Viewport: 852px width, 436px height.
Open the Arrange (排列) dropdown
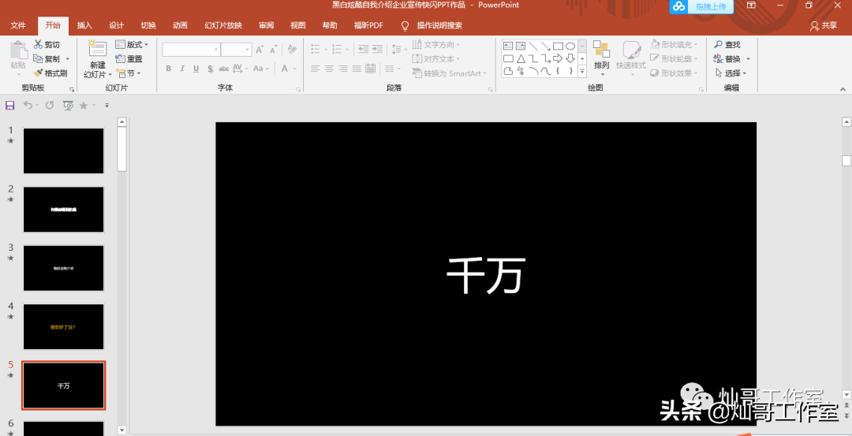pyautogui.click(x=602, y=57)
